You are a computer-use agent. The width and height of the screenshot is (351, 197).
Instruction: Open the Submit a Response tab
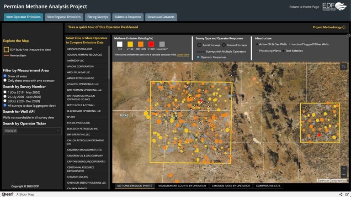point(128,17)
